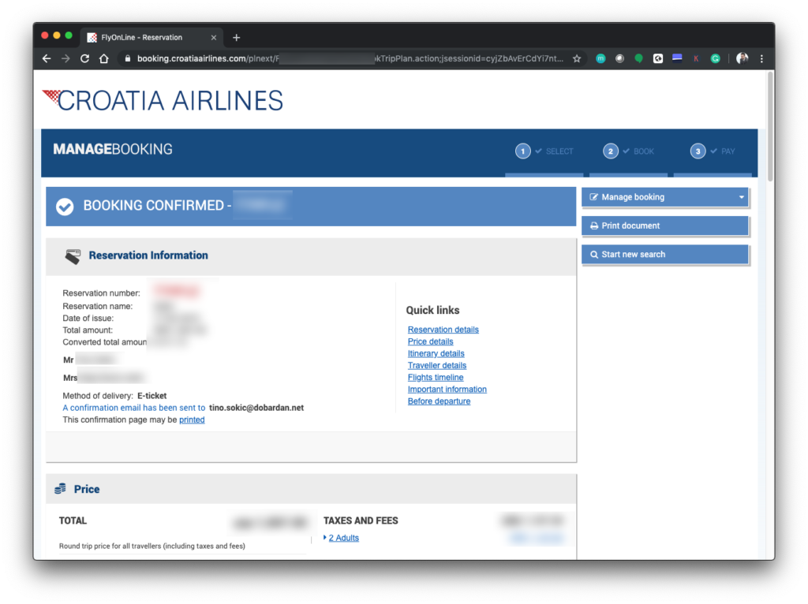Image resolution: width=808 pixels, height=604 pixels.
Task: Open a new browser tab
Action: [x=236, y=37]
